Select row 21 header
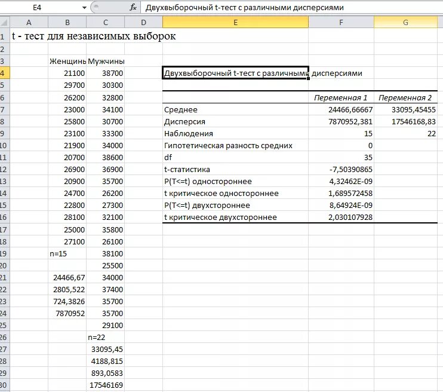This screenshot has height=392, width=443. (4, 277)
